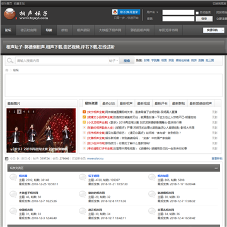Switch to the 最新相声 tab
The image size is (227, 227).
point(126,103)
